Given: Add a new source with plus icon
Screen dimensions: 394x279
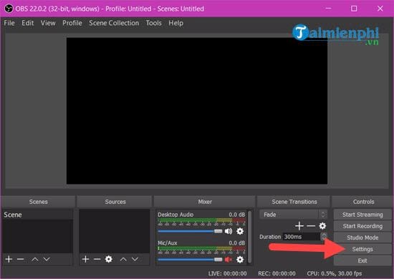Looking at the screenshot, I should pyautogui.click(x=85, y=259).
